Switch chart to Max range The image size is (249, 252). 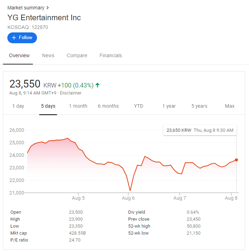(x=229, y=106)
